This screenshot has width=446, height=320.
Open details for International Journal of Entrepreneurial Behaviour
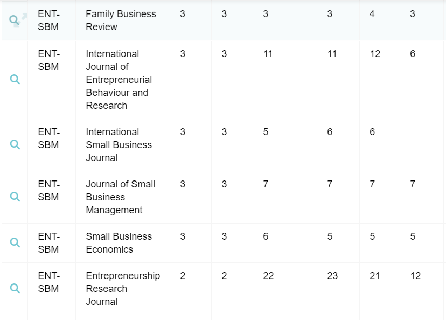pos(15,80)
